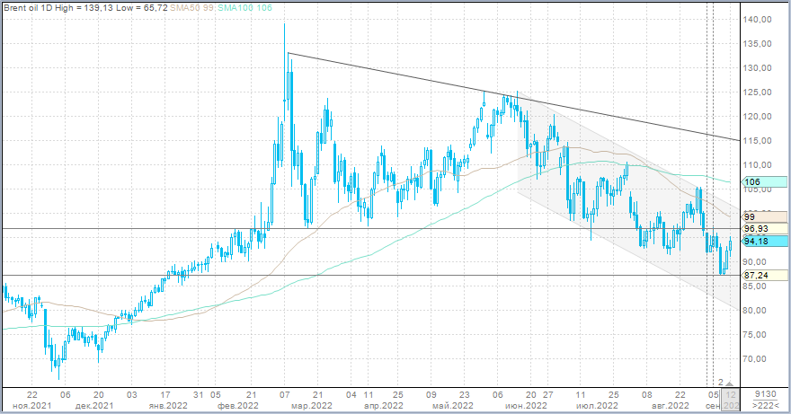Select the 87,24 support level tag
The width and height of the screenshot is (791, 414).
click(x=757, y=276)
